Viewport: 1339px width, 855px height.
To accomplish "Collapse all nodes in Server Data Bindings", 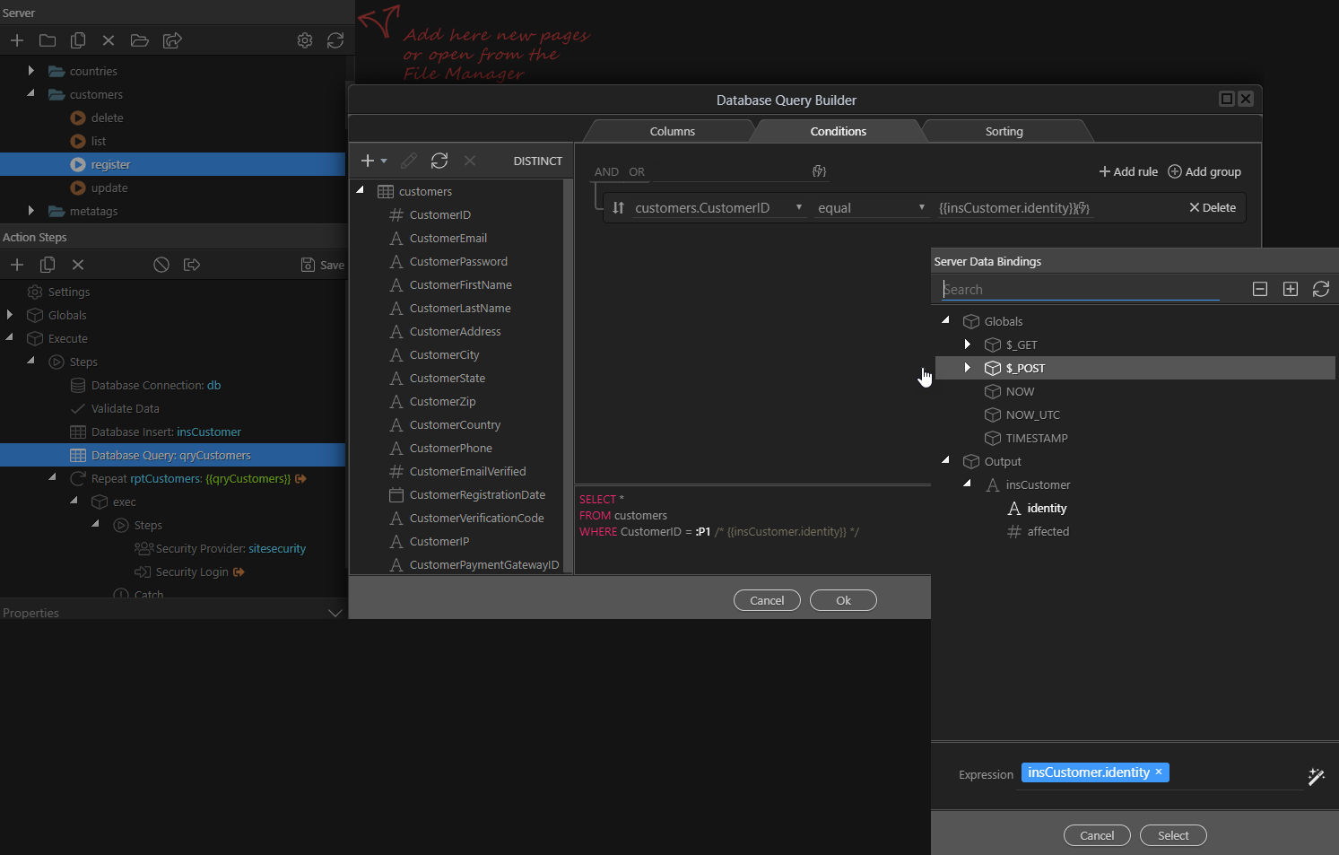I will click(x=1260, y=289).
